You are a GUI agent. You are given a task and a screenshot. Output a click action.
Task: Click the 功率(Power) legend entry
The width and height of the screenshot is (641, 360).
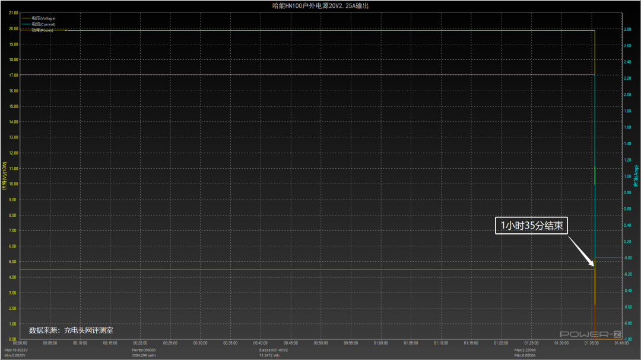[39, 30]
